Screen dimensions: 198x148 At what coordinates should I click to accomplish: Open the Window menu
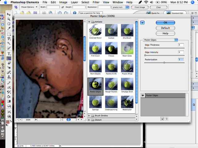118,2
